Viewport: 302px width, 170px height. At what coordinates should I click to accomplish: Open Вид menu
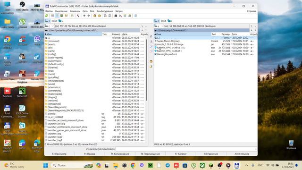[x=92, y=11]
